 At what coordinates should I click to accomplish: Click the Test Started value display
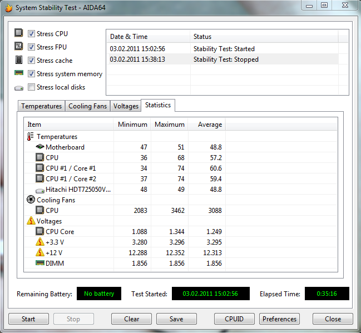point(211,294)
